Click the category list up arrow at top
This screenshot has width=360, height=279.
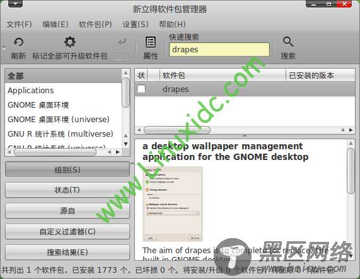tap(125, 72)
